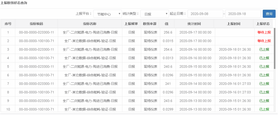Image resolution: width=279 pixels, height=115 pixels.
Task: Click the 序号 column header
Action: coord(8,24)
